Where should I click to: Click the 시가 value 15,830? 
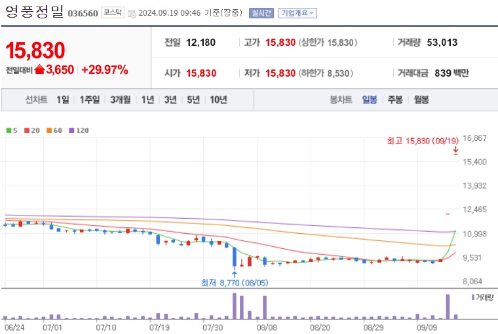click(x=201, y=73)
